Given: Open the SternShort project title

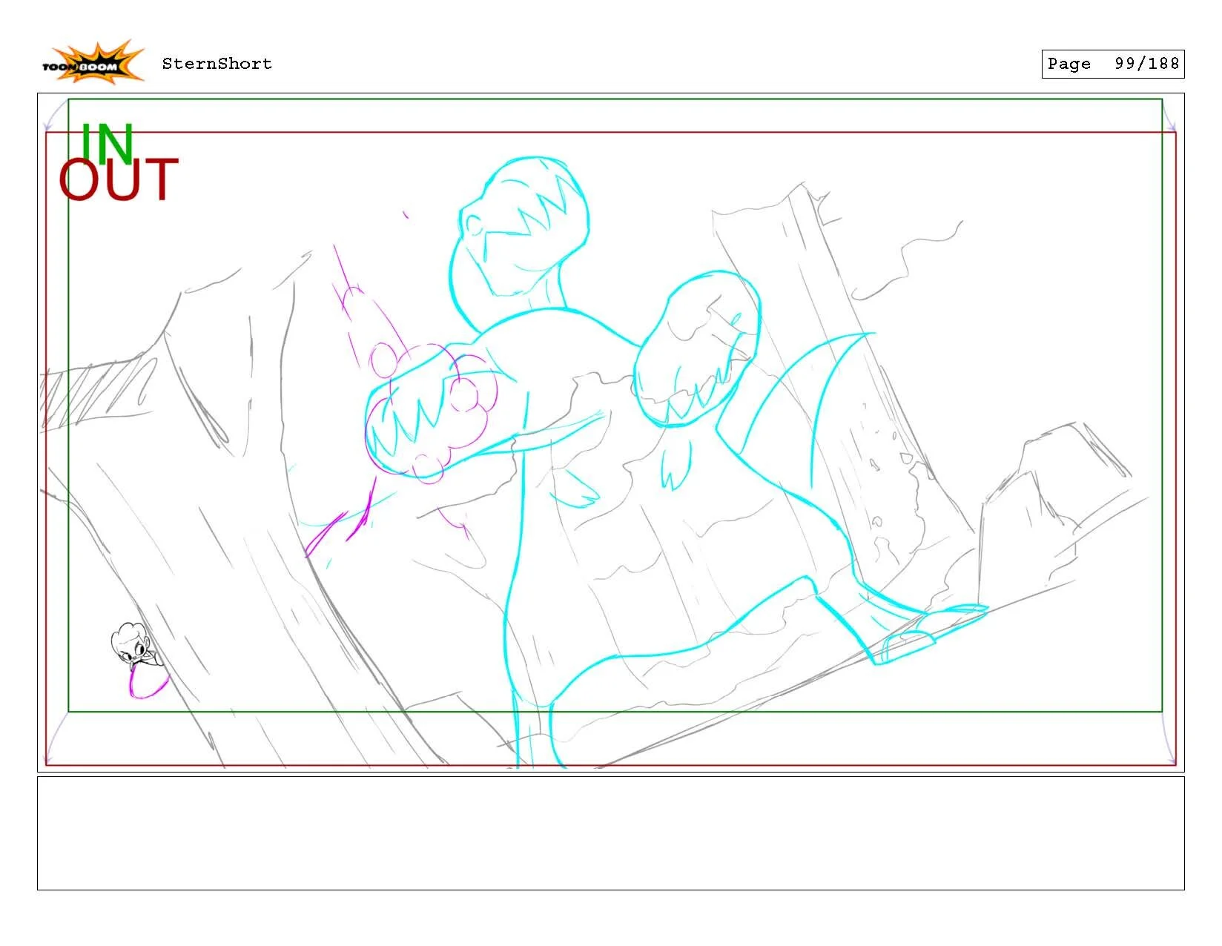Looking at the screenshot, I should coord(215,64).
